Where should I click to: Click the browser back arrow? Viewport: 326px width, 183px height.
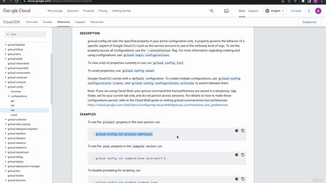(4, 1)
